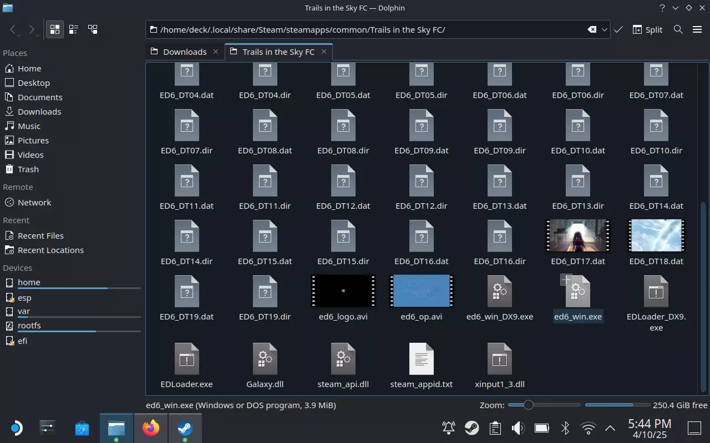
Task: Select the ed6_logo.avi video thumbnail
Action: click(x=343, y=291)
